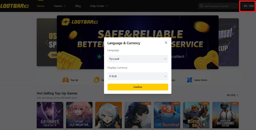Click the search magnifier icon

201,6
